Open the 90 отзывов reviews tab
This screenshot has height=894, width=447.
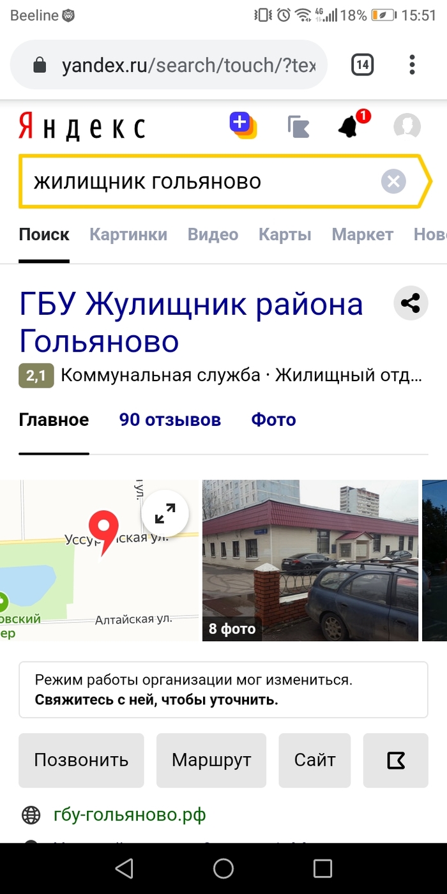(170, 420)
